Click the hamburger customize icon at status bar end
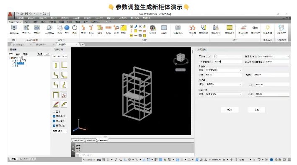This screenshot has height=165, width=297. click(x=289, y=160)
